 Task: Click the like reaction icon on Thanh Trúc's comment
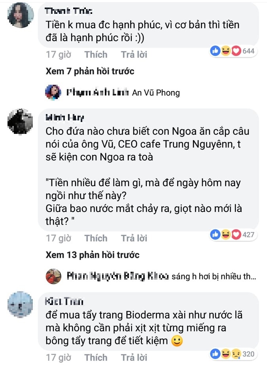(216, 51)
